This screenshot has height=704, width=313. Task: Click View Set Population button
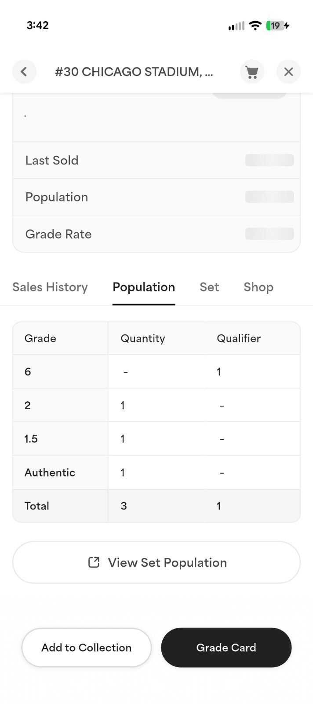point(156,562)
